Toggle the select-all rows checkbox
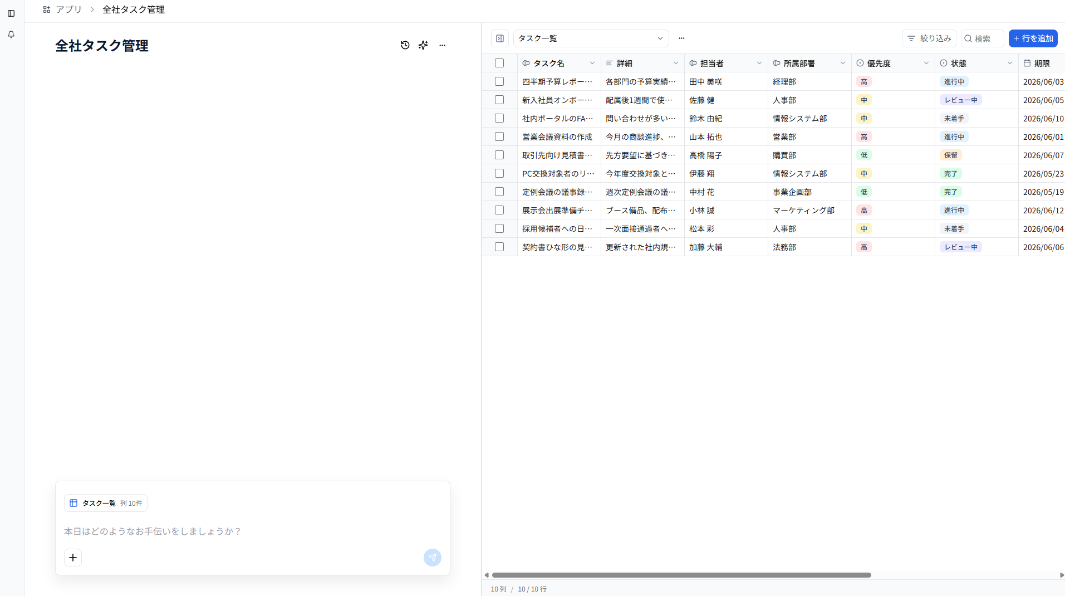The height and width of the screenshot is (596, 1065). [499, 63]
